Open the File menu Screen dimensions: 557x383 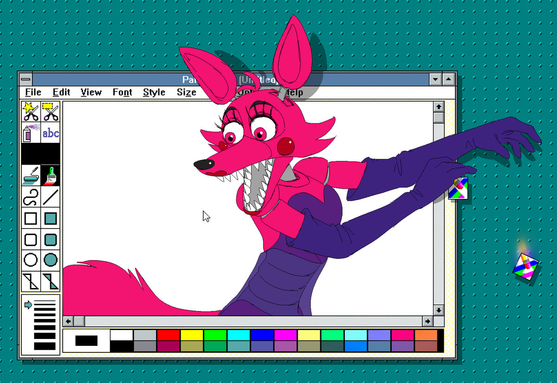[x=33, y=92]
